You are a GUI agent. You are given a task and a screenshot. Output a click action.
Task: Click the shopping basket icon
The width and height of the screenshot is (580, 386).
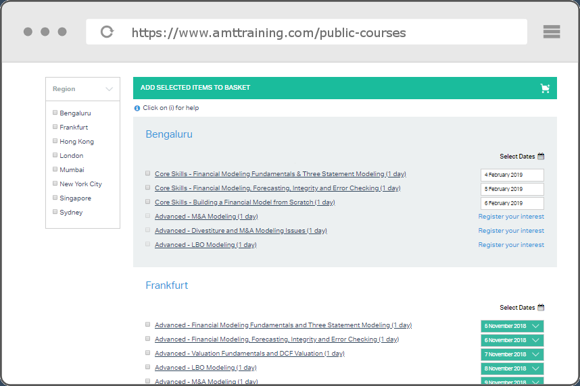[x=545, y=88]
